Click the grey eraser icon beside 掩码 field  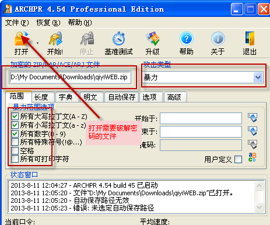pyautogui.click(x=253, y=145)
